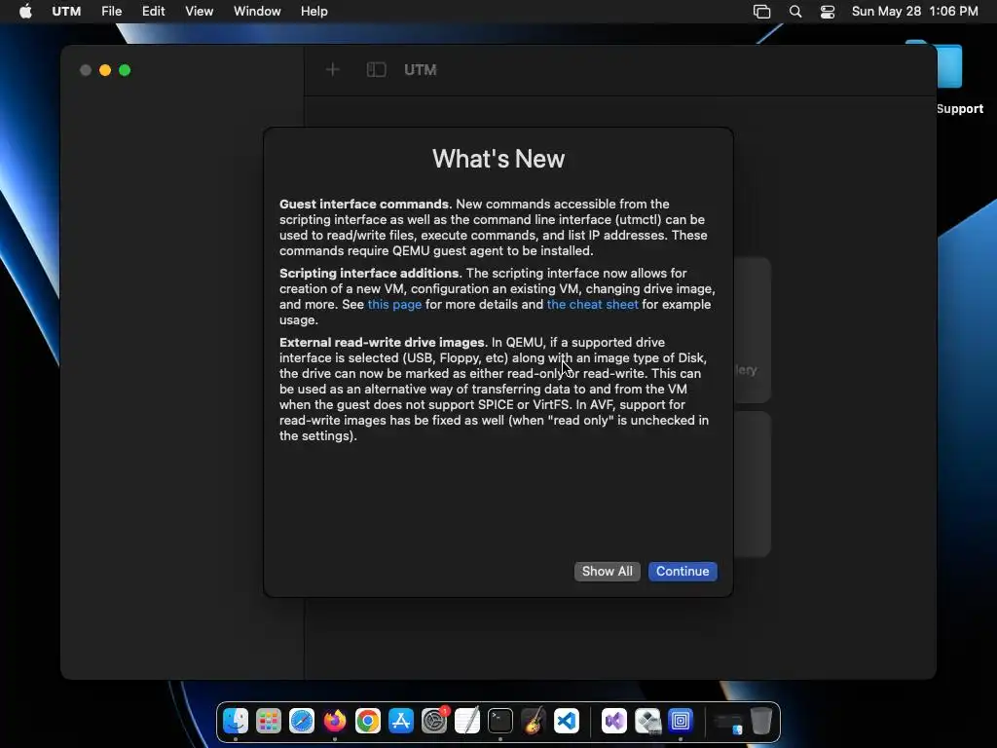Image resolution: width=997 pixels, height=748 pixels.
Task: Click the plus icon to create VM
Action: pos(333,69)
